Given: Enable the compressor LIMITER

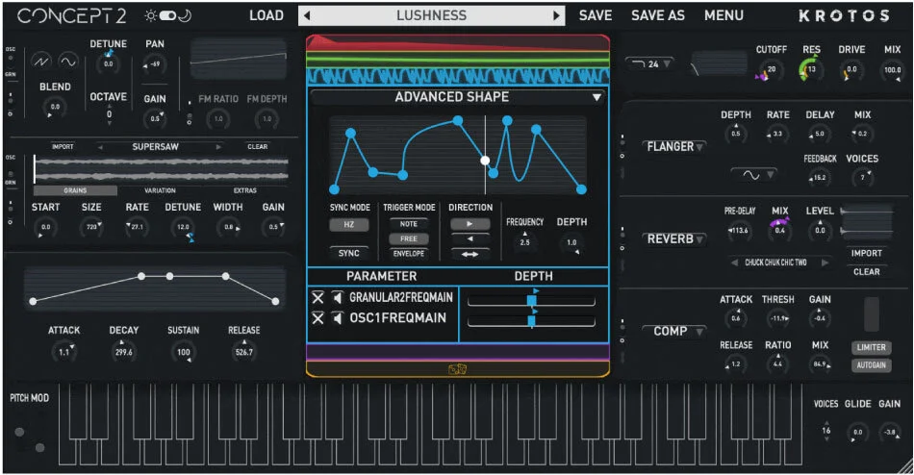Looking at the screenshot, I should (x=871, y=347).
